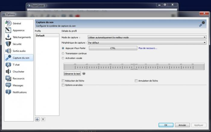Click the Chuchoter speaker icon

click(8, 72)
